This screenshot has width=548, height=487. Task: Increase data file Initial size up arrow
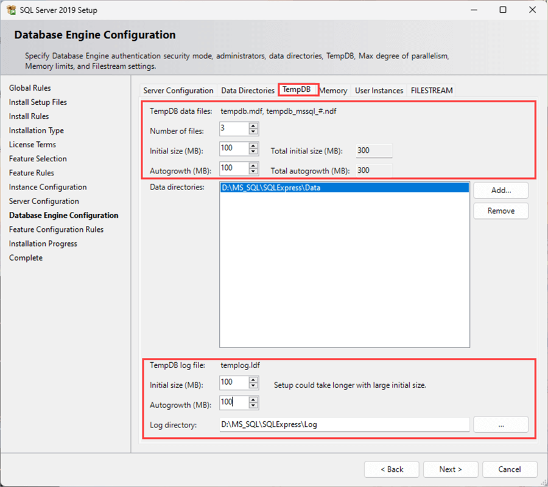(x=253, y=145)
